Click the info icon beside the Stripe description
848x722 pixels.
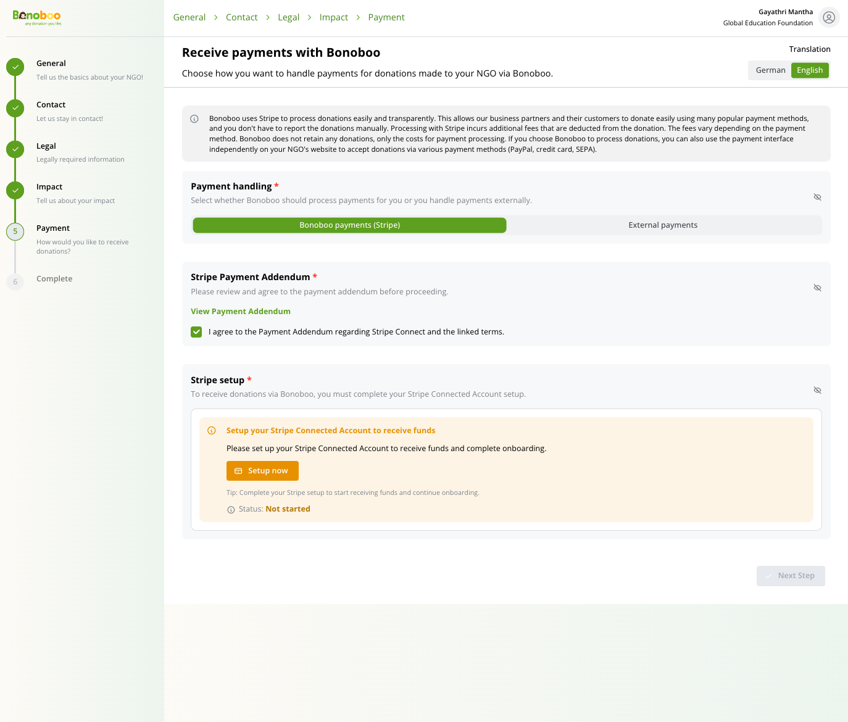194,118
